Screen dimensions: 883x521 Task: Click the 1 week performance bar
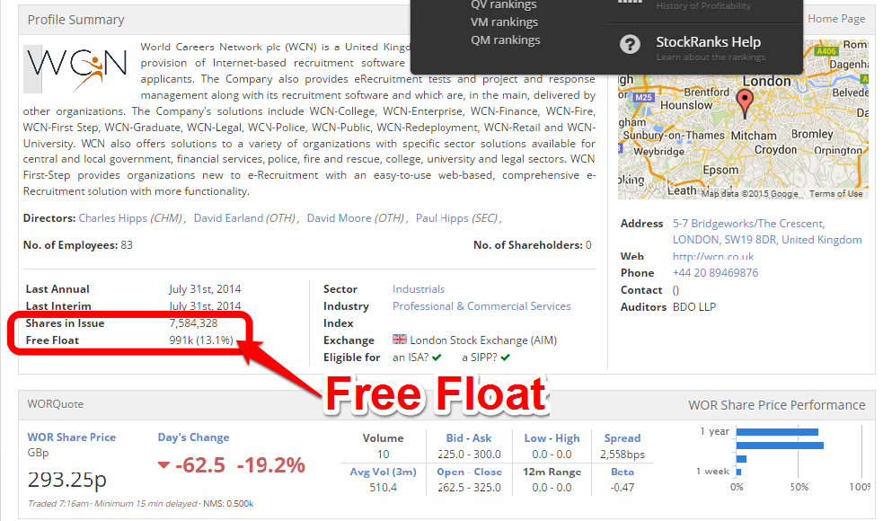click(738, 472)
